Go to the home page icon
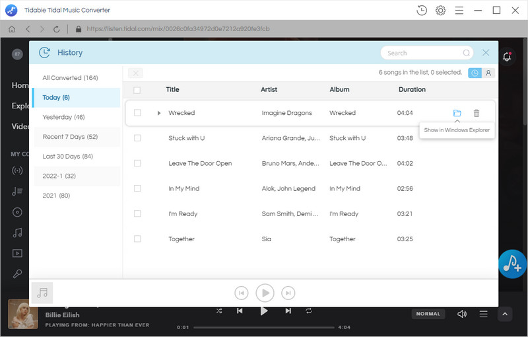The image size is (528, 337). click(12, 29)
